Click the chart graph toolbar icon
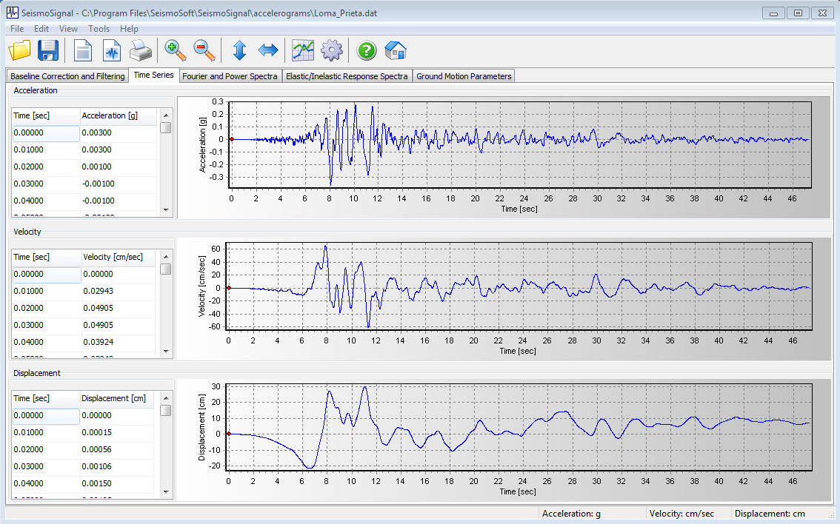The width and height of the screenshot is (840, 524). [x=302, y=51]
